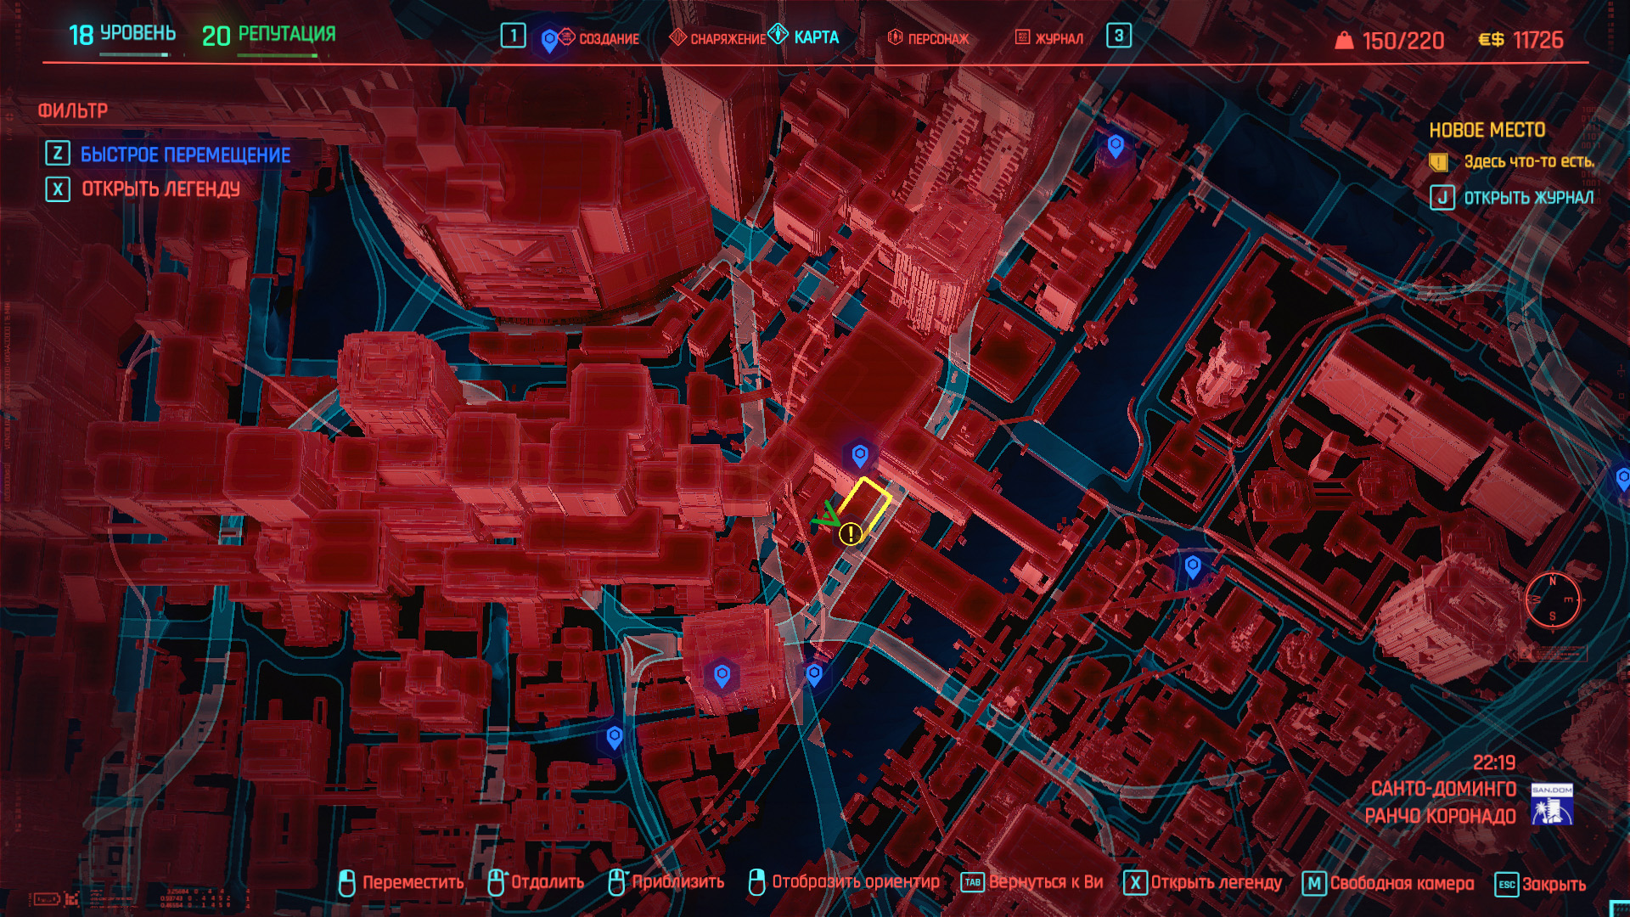Screen dimensions: 1630x917
Task: Switch to the Снаряжение inventory tab
Action: [727, 39]
